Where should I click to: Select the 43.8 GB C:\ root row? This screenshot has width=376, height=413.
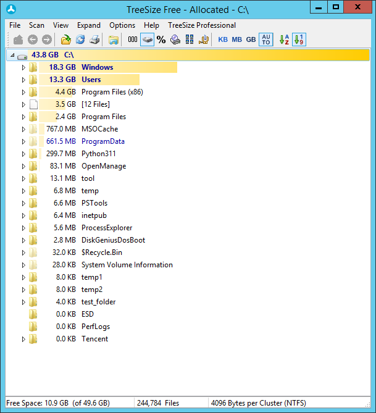pos(188,55)
